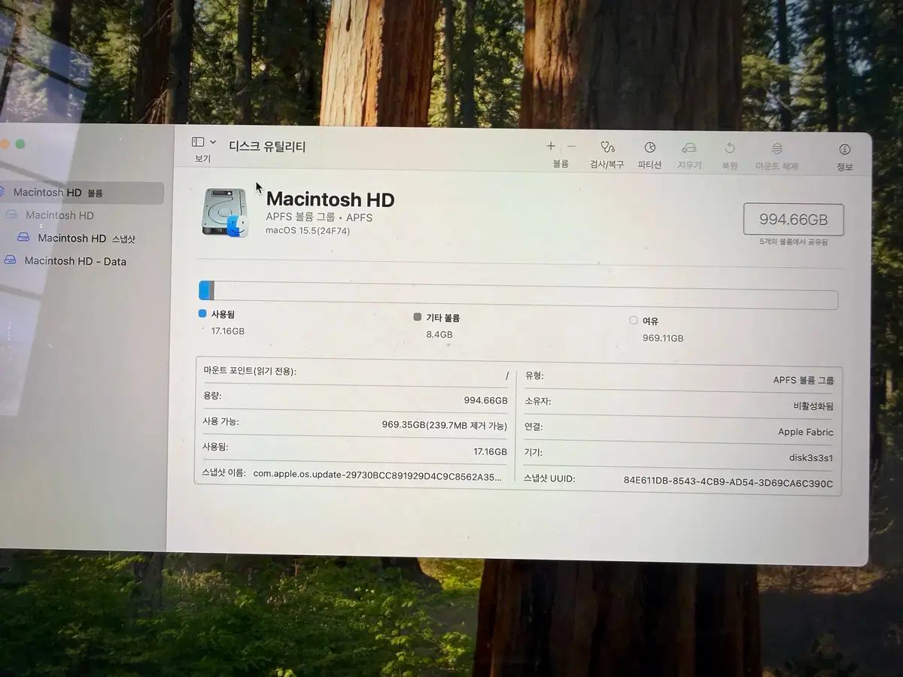Click the 복원 restore icon

tap(729, 148)
